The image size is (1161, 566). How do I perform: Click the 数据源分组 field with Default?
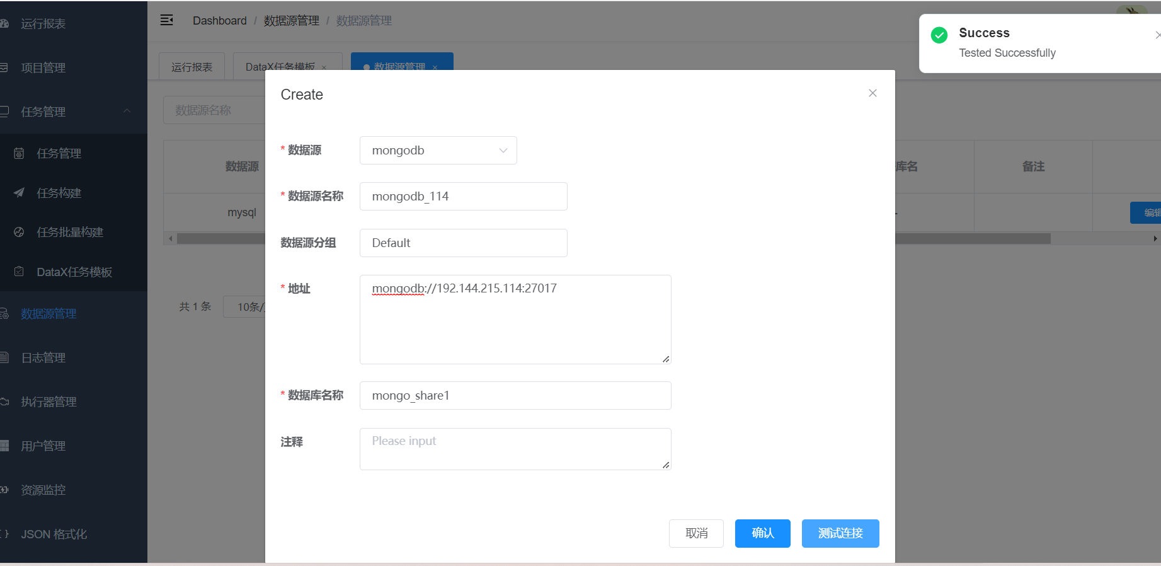[x=464, y=243]
